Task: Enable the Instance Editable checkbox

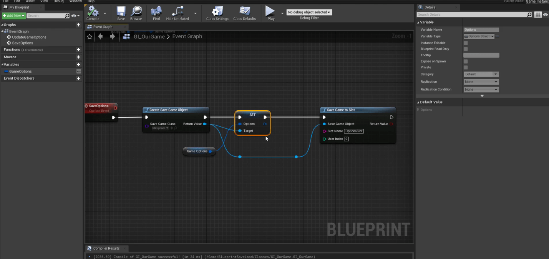Action: tap(465, 43)
